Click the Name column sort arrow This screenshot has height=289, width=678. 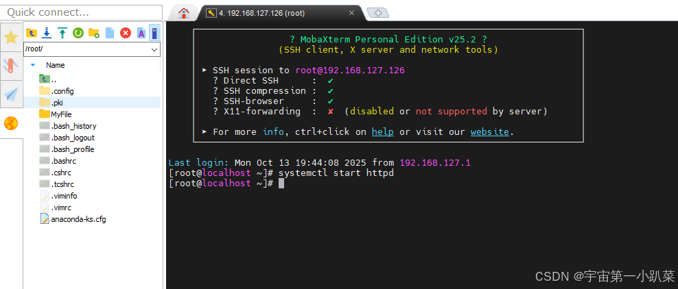point(33,65)
